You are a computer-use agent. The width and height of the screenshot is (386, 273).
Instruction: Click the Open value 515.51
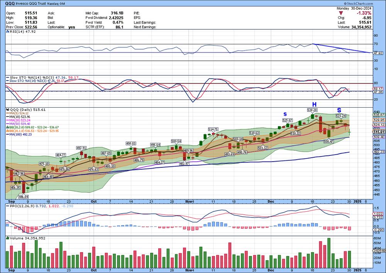coord(31,13)
